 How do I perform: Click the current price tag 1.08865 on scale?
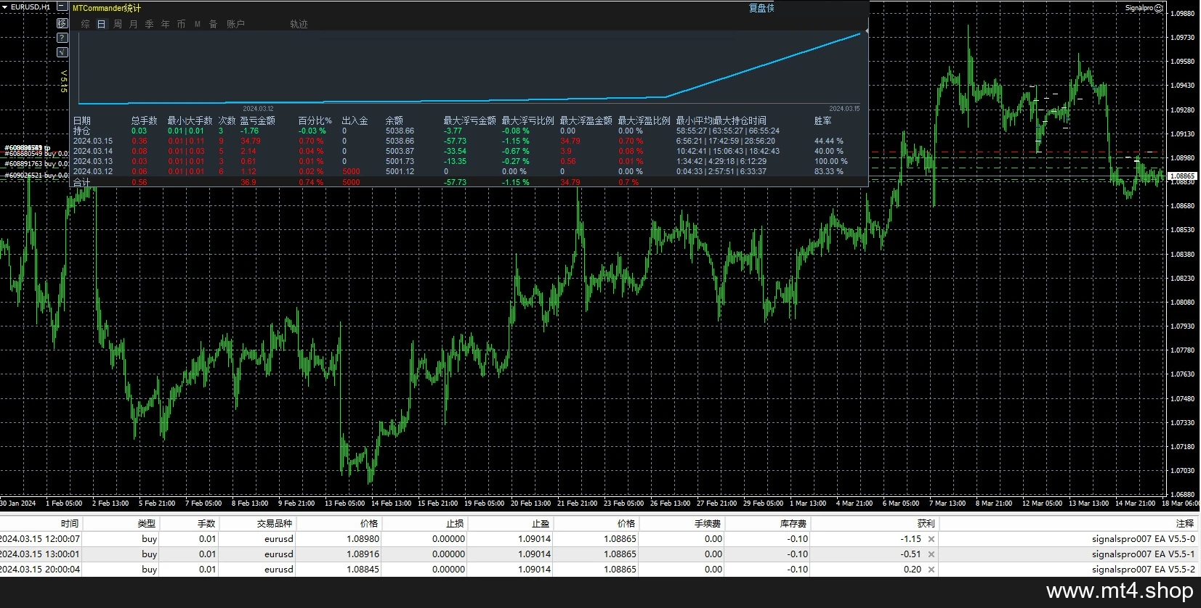1182,176
